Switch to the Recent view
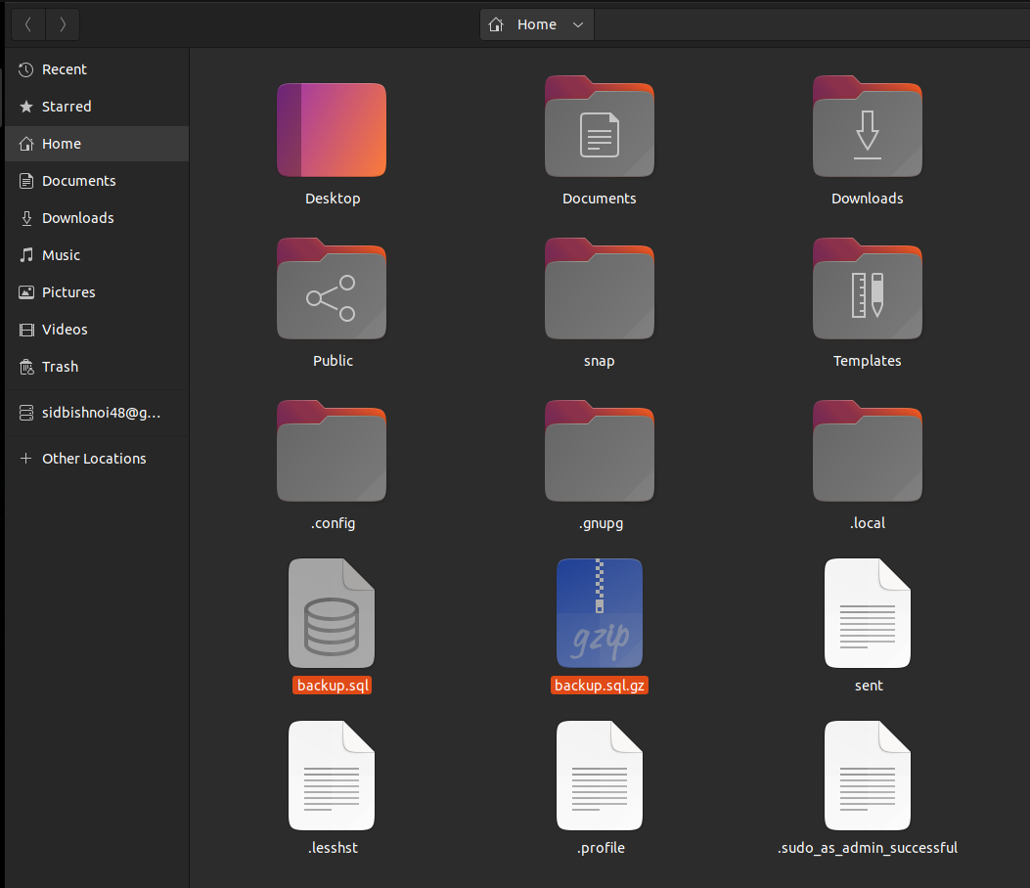 (64, 68)
